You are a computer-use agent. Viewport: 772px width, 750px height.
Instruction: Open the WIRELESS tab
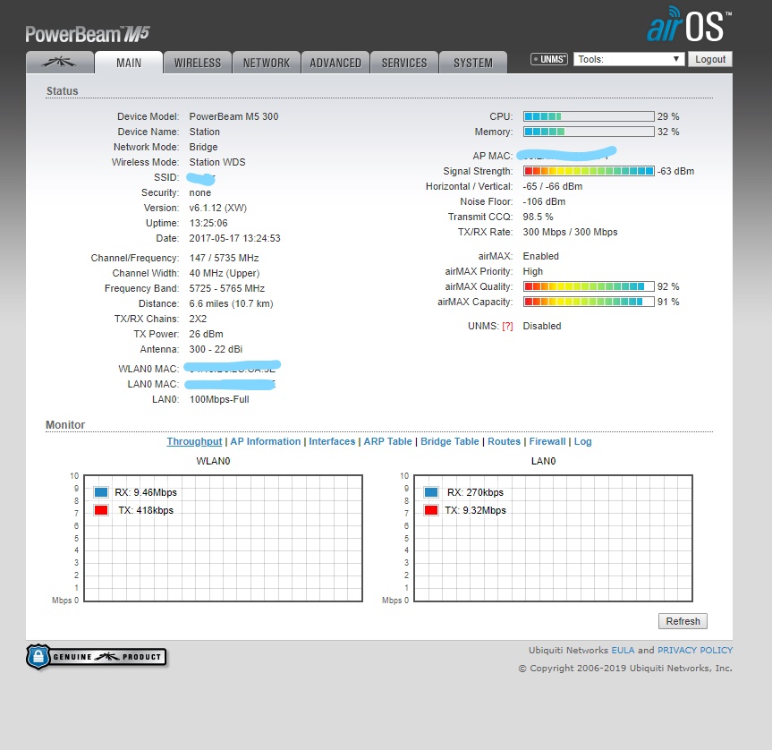(198, 63)
